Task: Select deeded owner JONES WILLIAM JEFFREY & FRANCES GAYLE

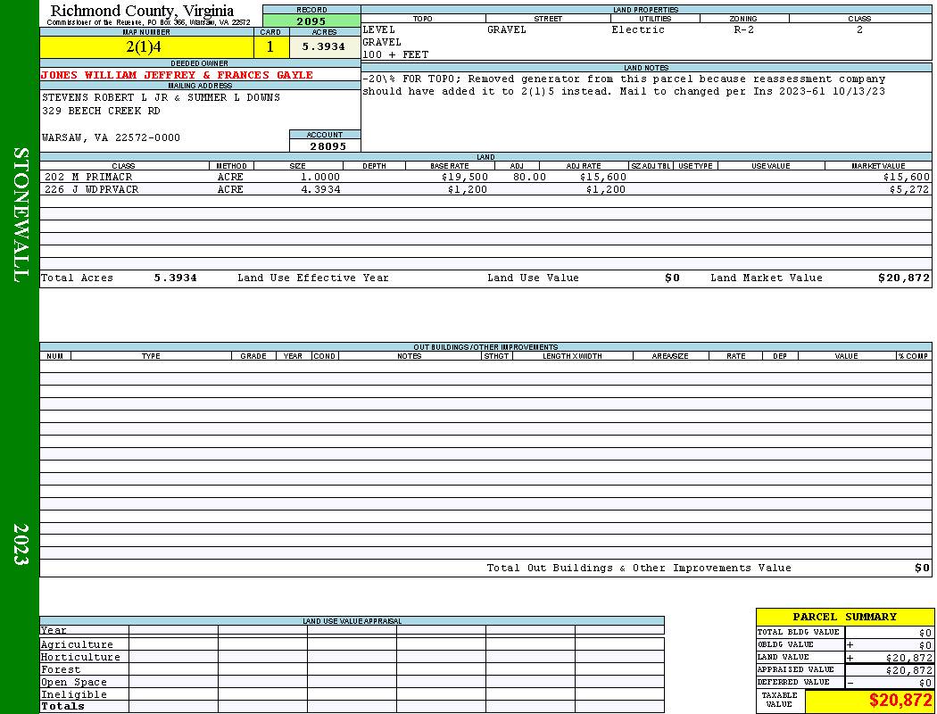Action: 177,75
